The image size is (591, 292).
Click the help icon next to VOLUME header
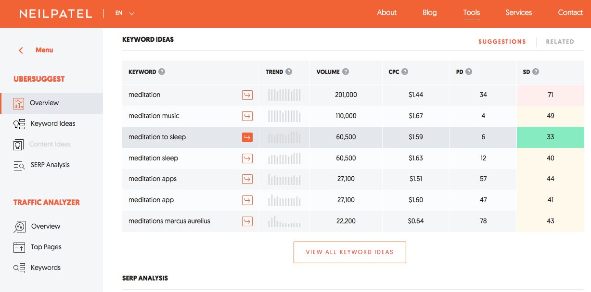point(346,72)
